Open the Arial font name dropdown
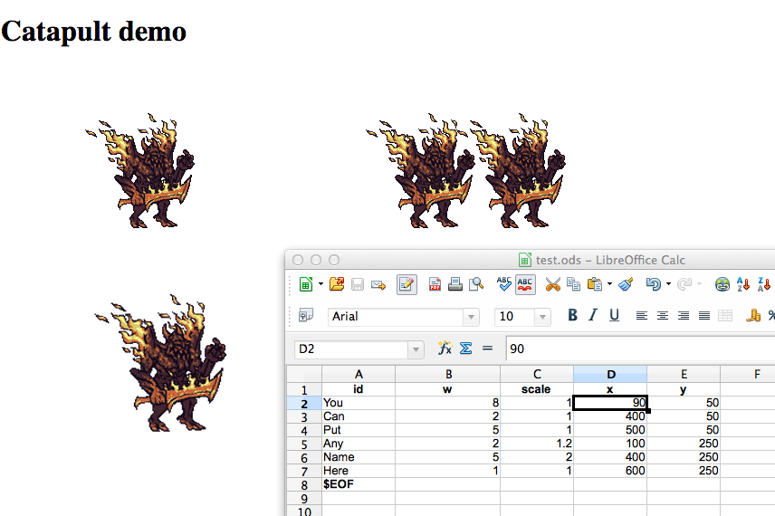775x516 pixels. click(471, 316)
